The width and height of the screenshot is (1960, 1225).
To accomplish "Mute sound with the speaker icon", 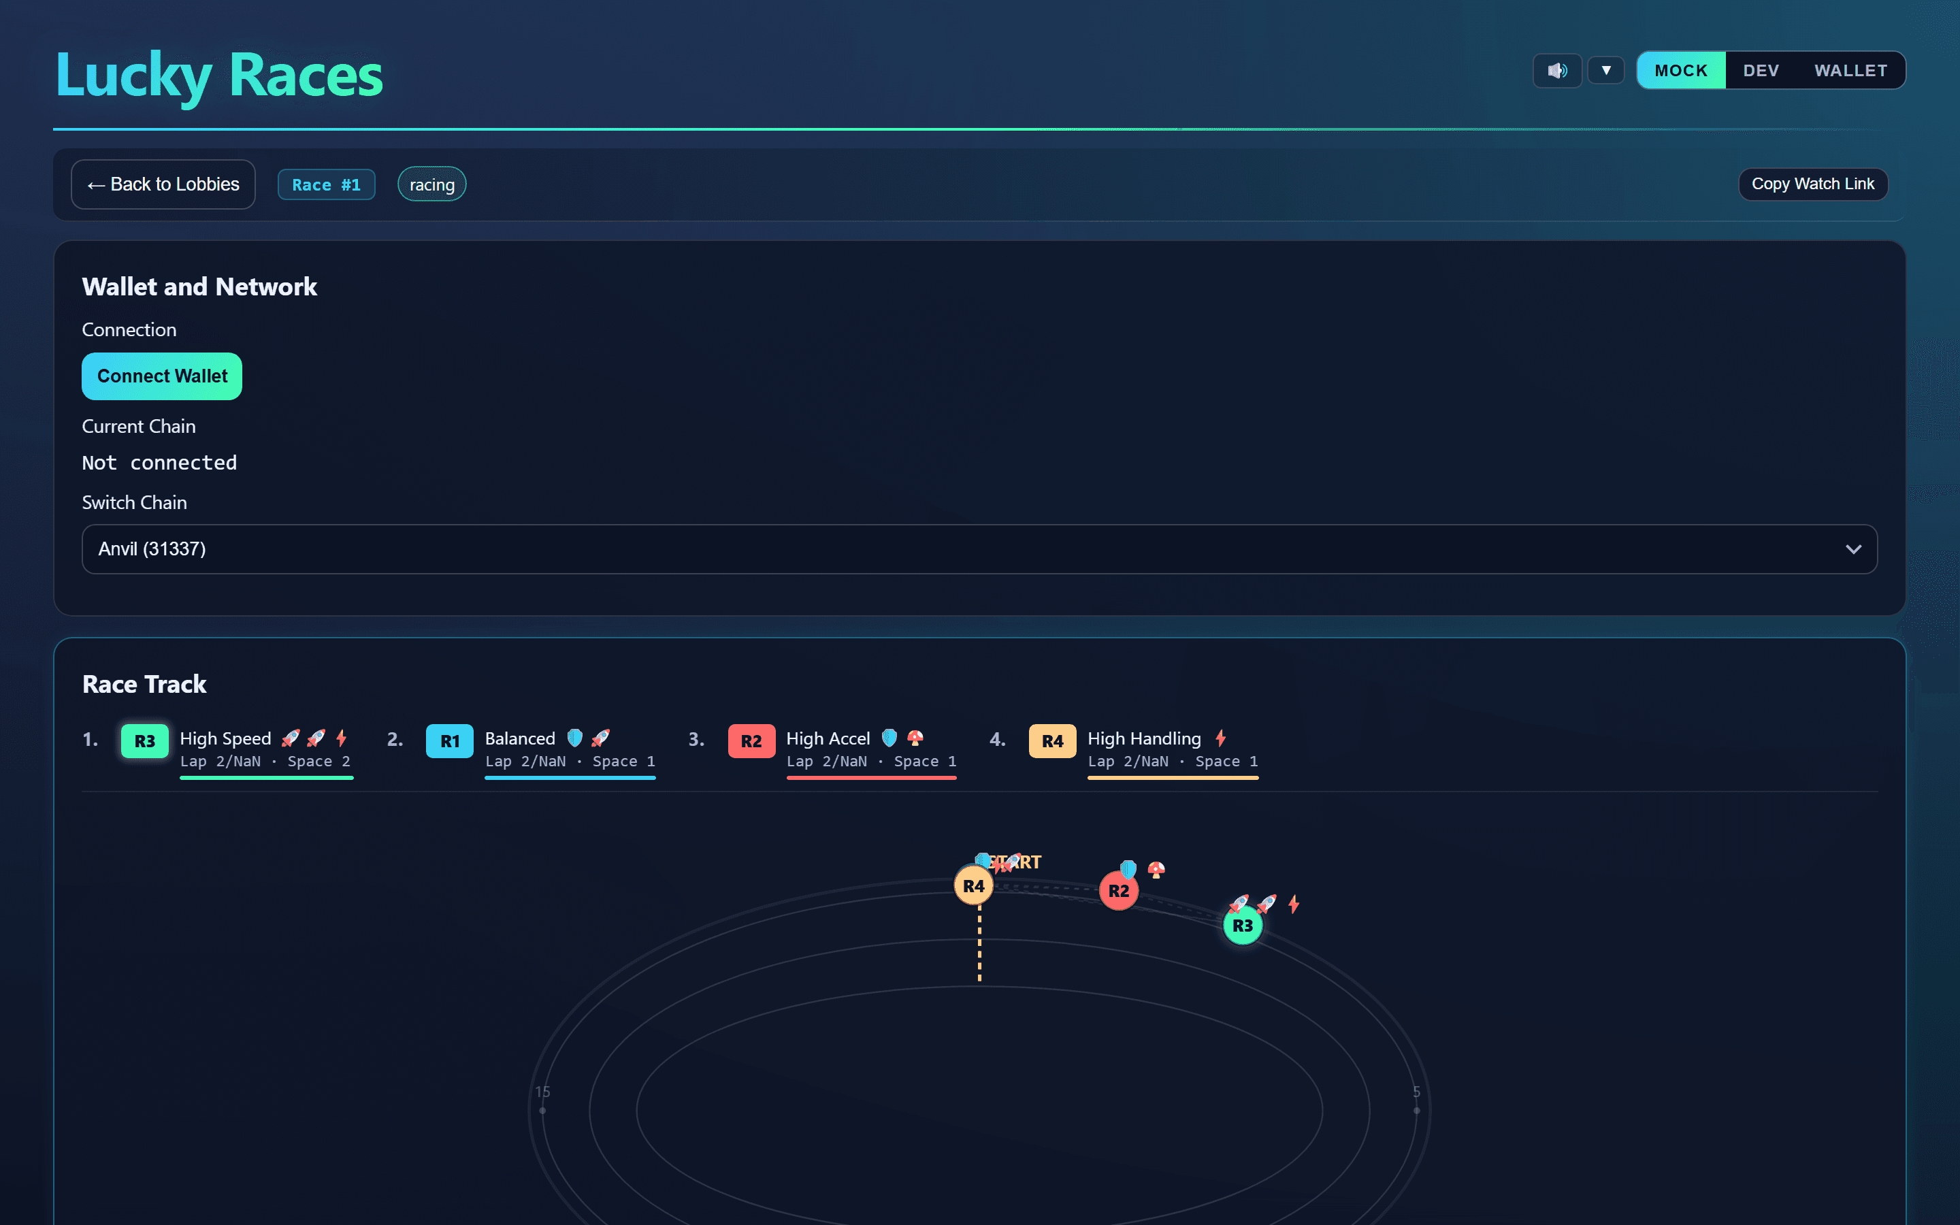I will (1556, 71).
